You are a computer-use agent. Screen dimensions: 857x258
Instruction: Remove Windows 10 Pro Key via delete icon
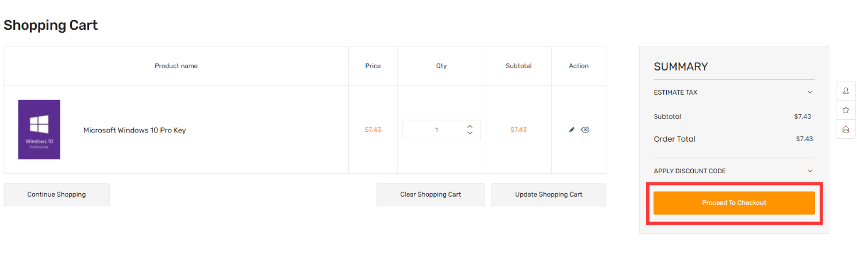click(x=585, y=130)
